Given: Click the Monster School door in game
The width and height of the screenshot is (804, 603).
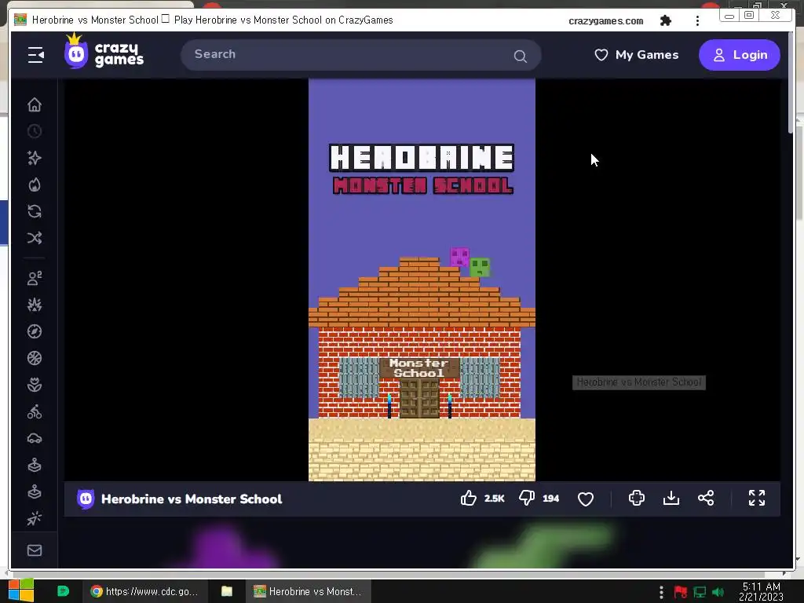Looking at the screenshot, I should 419,399.
